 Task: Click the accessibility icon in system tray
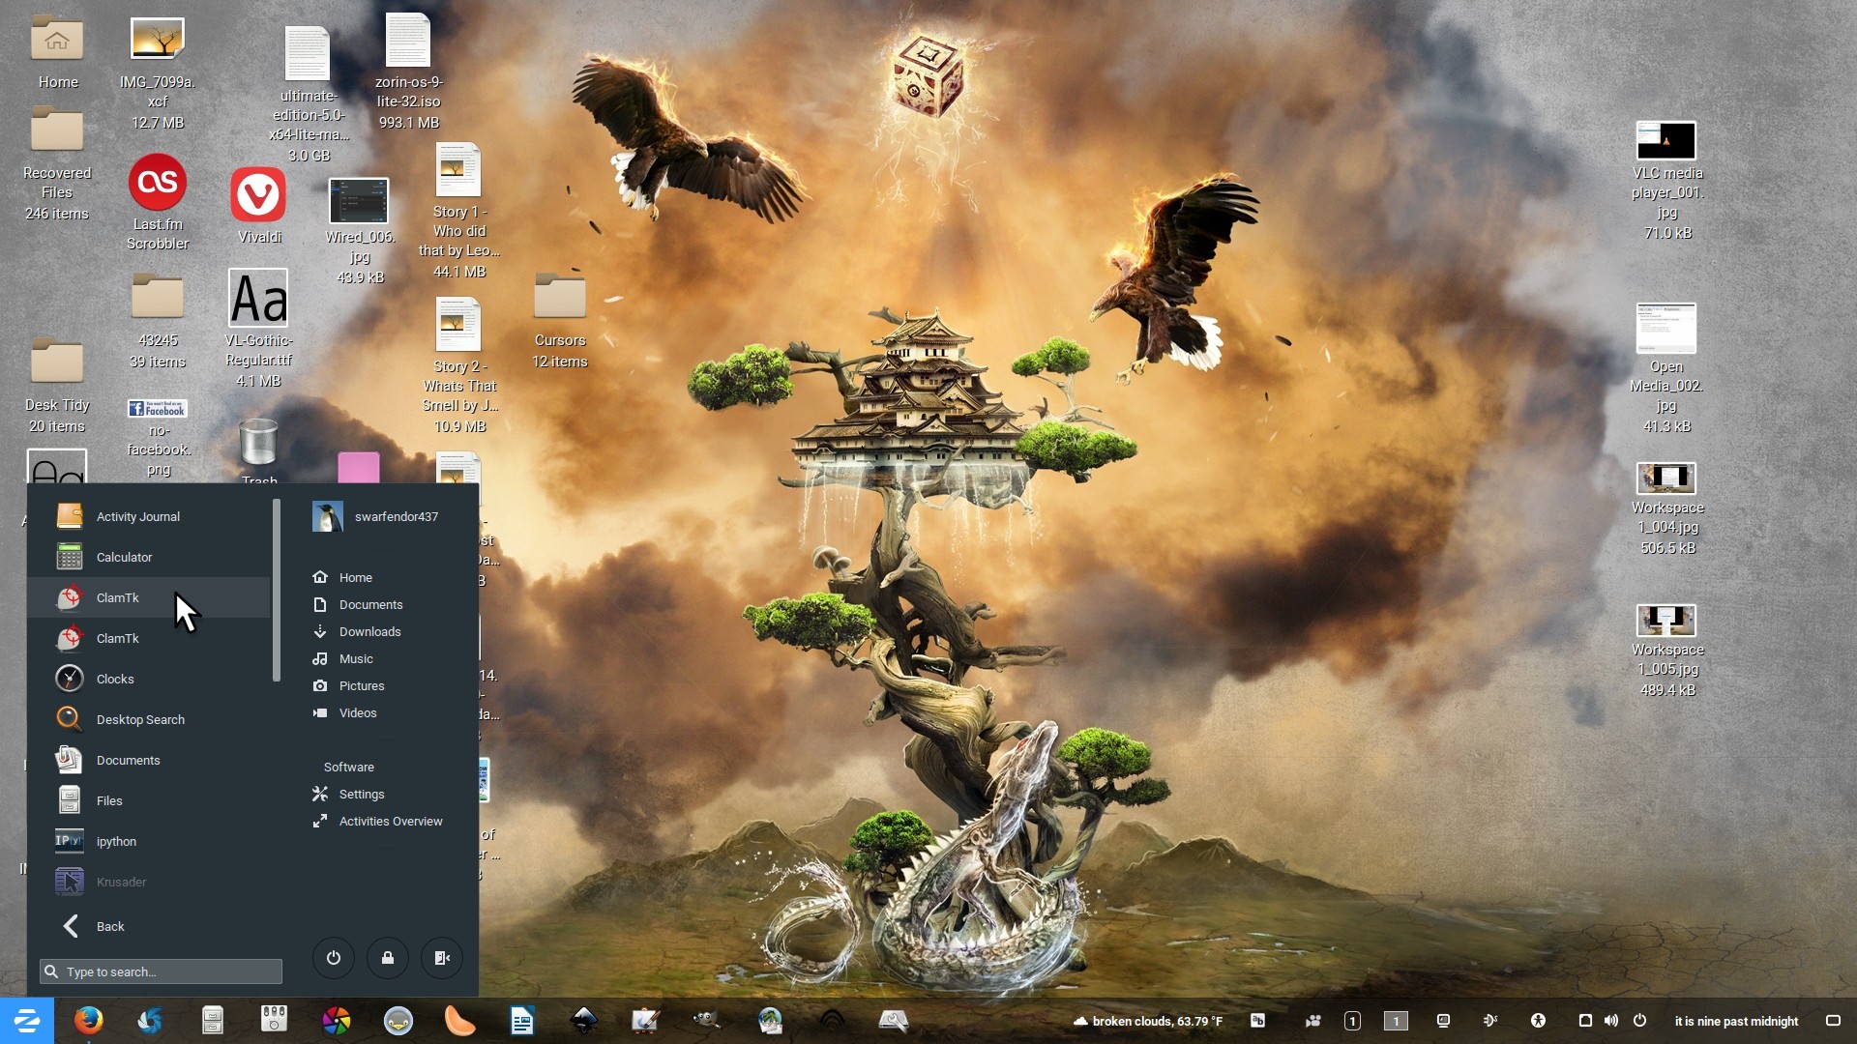click(1538, 1021)
